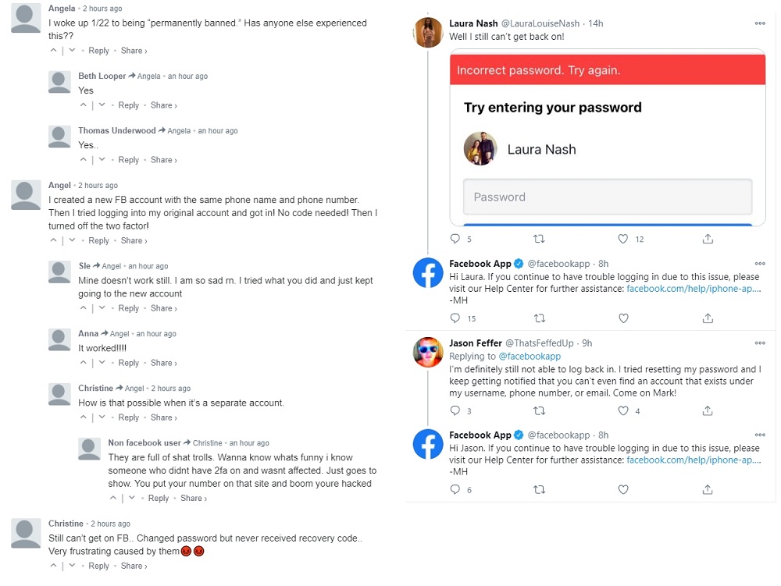This screenshot has width=781, height=586.
Task: Downvote Beth Looper's 'Yes' comment
Action: click(x=102, y=105)
